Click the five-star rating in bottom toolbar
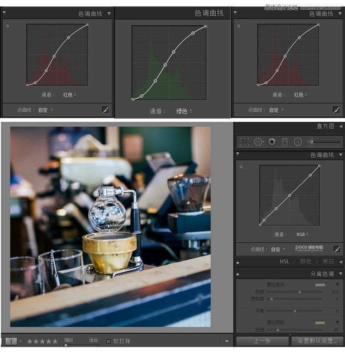345x353 pixels. coord(42,342)
